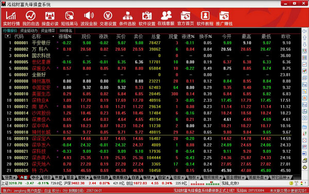
Task: Open the line chart icon in sidebar
Action: pos(304,64)
